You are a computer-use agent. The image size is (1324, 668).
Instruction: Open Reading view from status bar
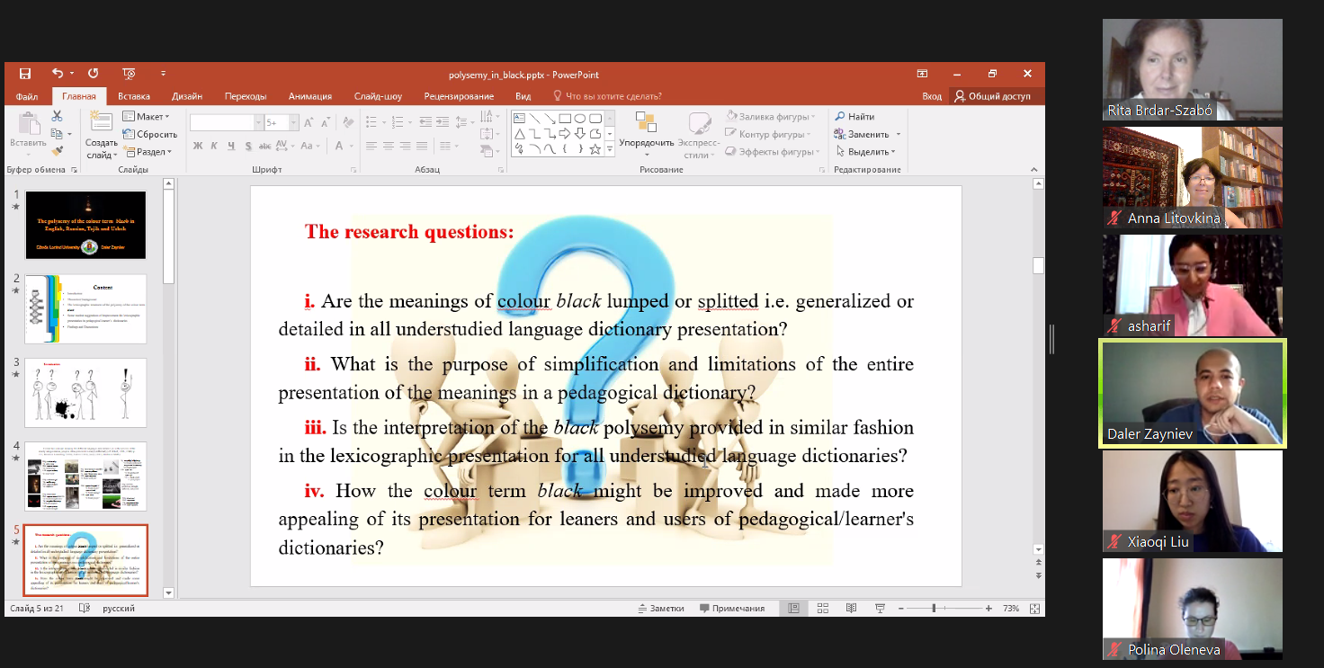[851, 609]
